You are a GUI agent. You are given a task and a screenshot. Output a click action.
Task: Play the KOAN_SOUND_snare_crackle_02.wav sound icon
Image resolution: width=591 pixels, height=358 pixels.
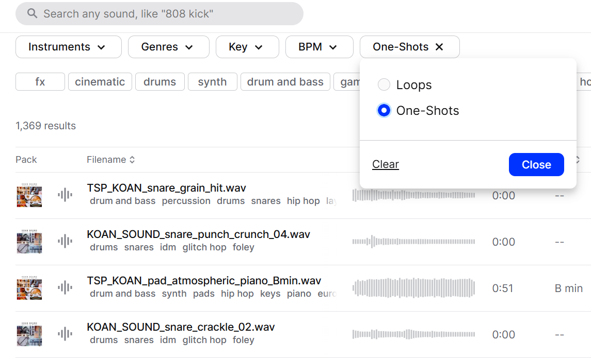coord(65,334)
